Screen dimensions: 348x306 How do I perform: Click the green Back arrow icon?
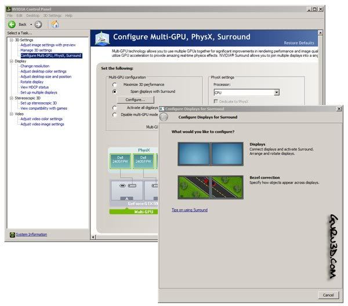click(x=12, y=24)
